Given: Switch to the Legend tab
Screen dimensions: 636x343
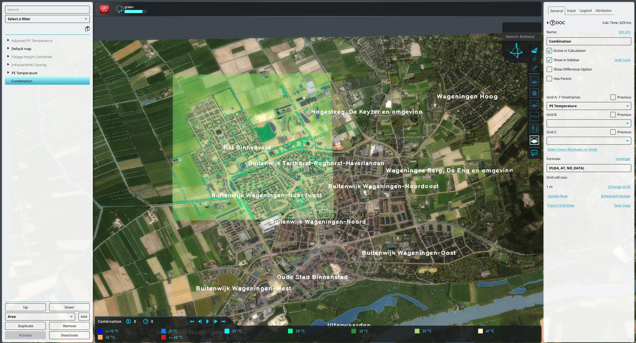Looking at the screenshot, I should pyautogui.click(x=585, y=11).
